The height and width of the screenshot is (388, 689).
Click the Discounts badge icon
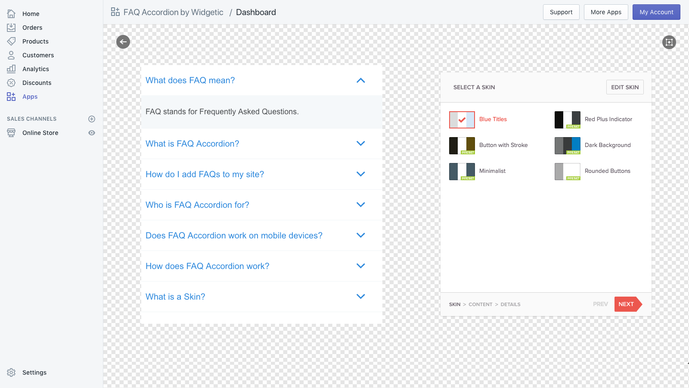(x=11, y=83)
